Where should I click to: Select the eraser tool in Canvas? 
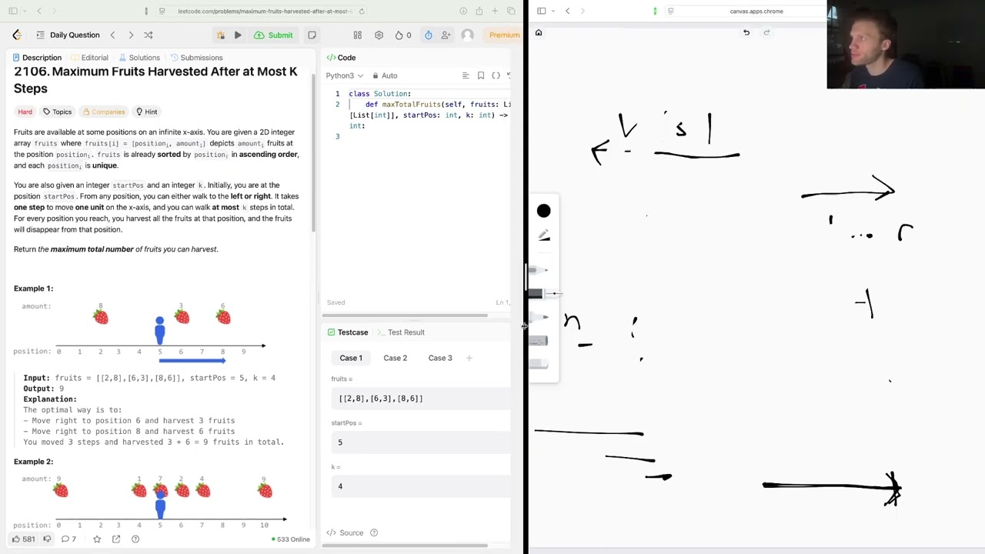[540, 365]
